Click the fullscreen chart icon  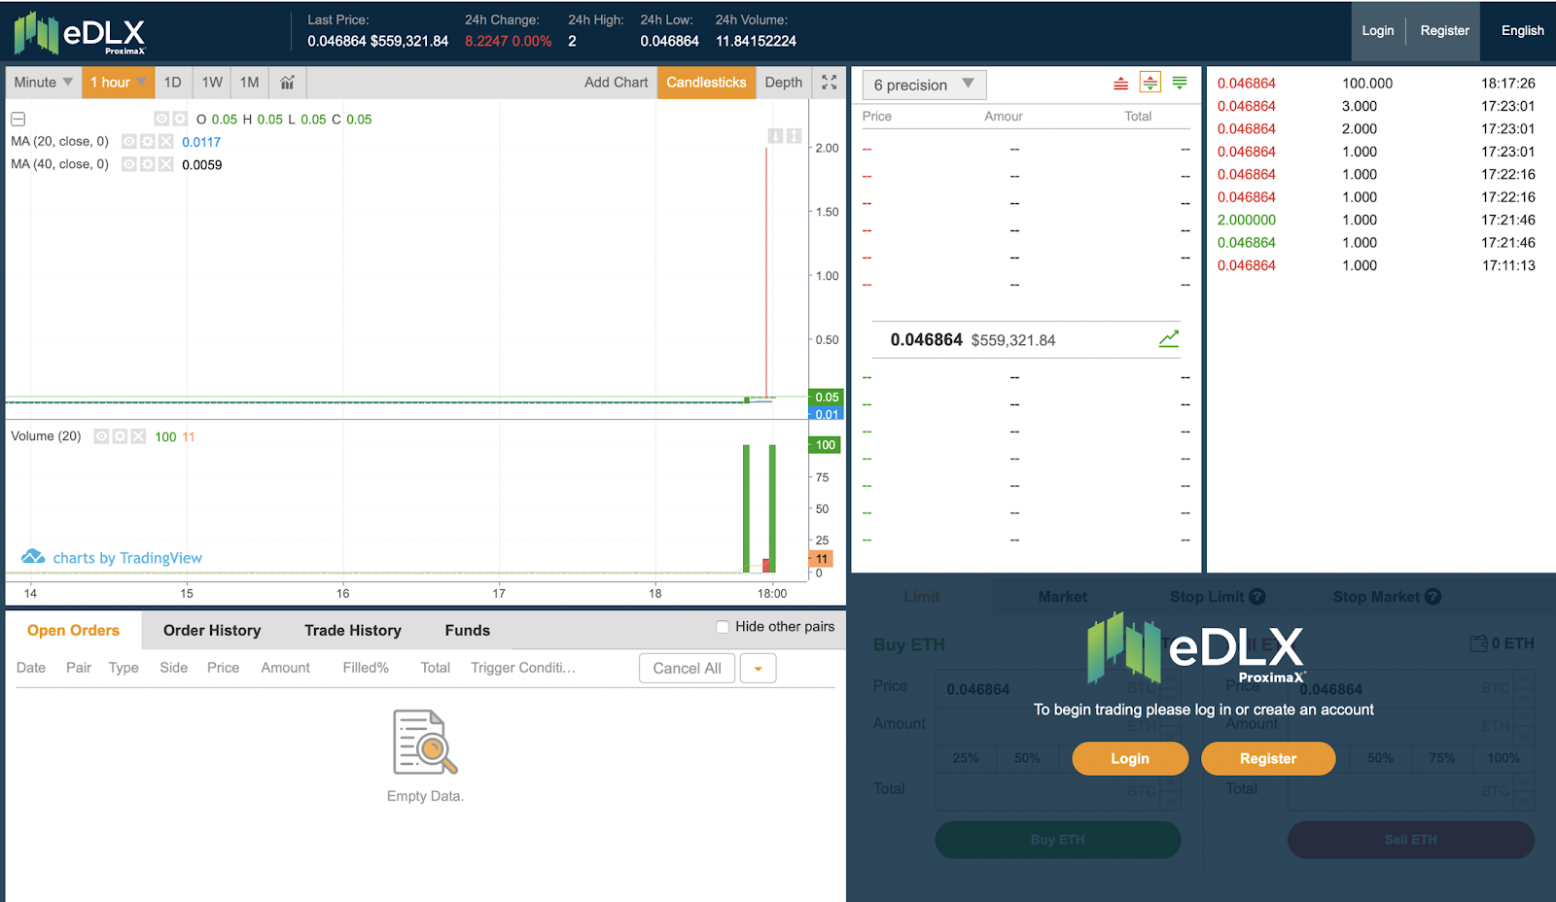829,83
